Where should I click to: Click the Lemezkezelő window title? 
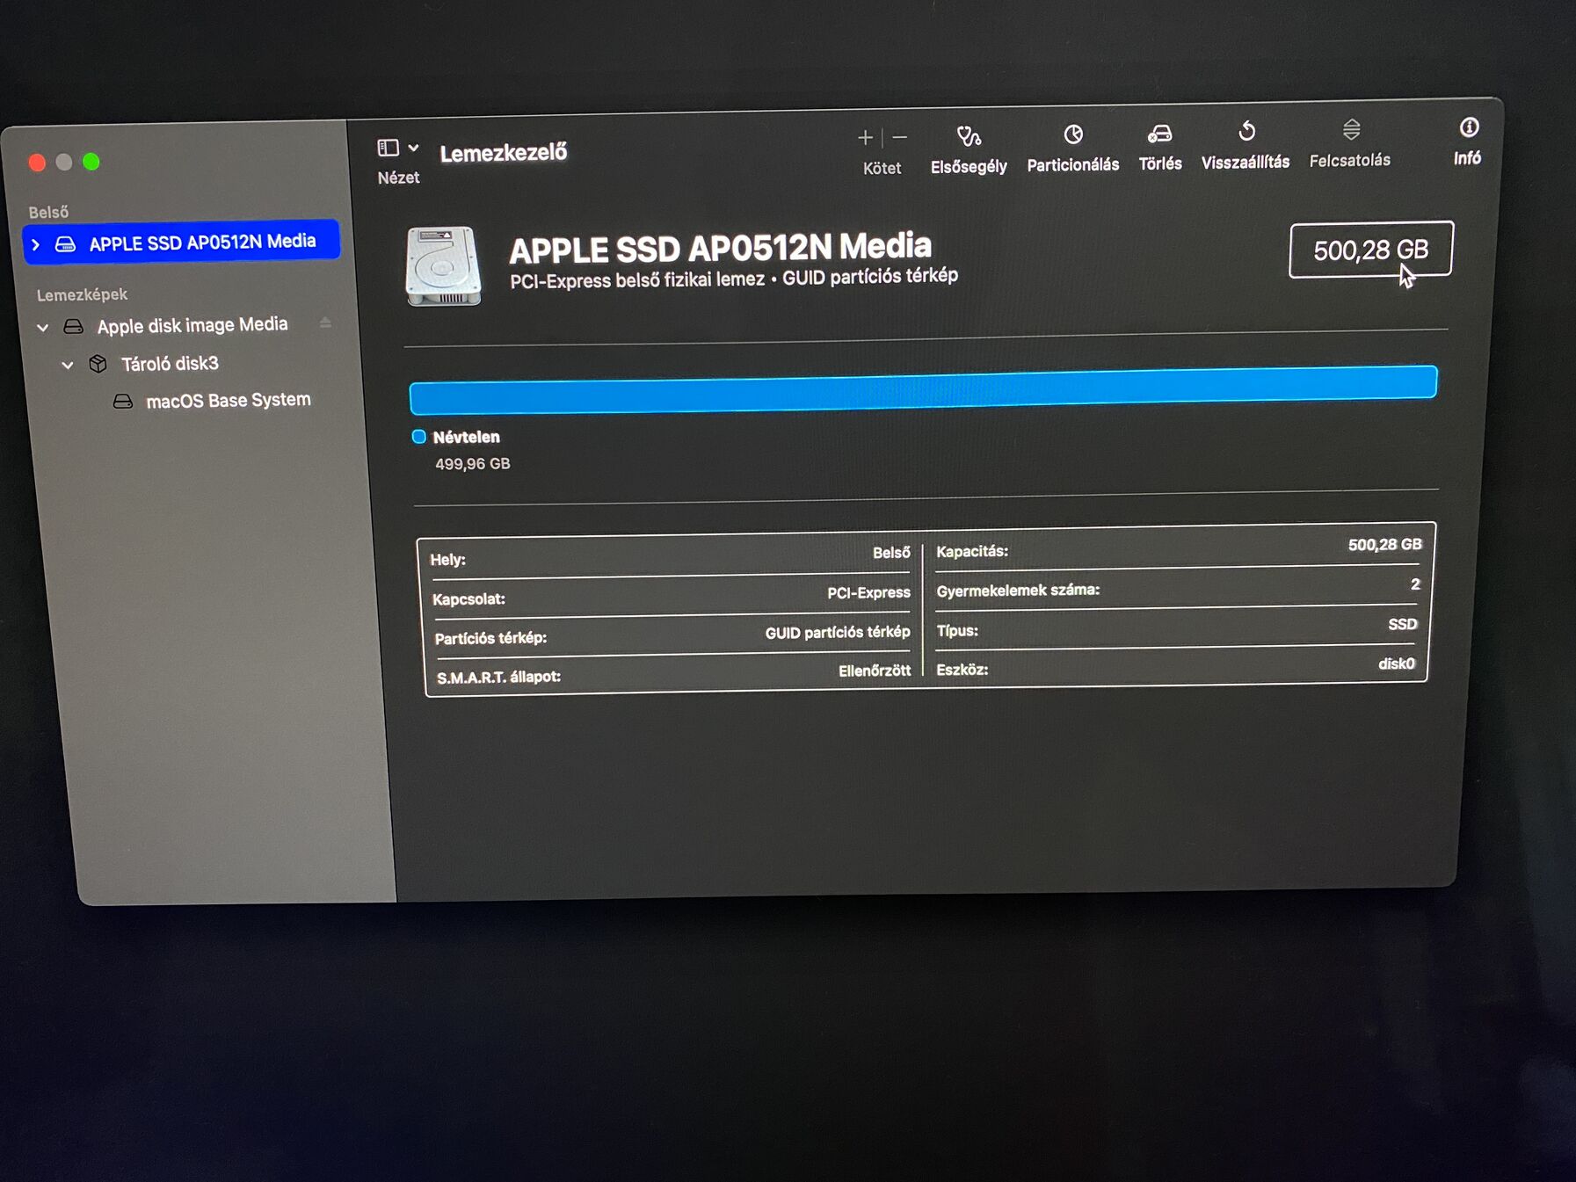click(504, 153)
